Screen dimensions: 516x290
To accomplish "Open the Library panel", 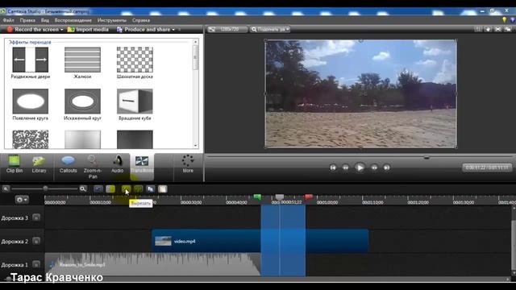I will [x=39, y=164].
